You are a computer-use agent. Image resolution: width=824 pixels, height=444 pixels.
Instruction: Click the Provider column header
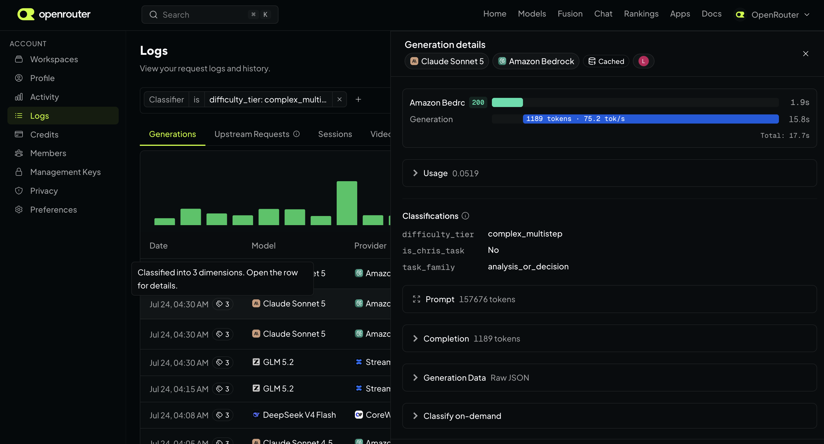coord(370,246)
